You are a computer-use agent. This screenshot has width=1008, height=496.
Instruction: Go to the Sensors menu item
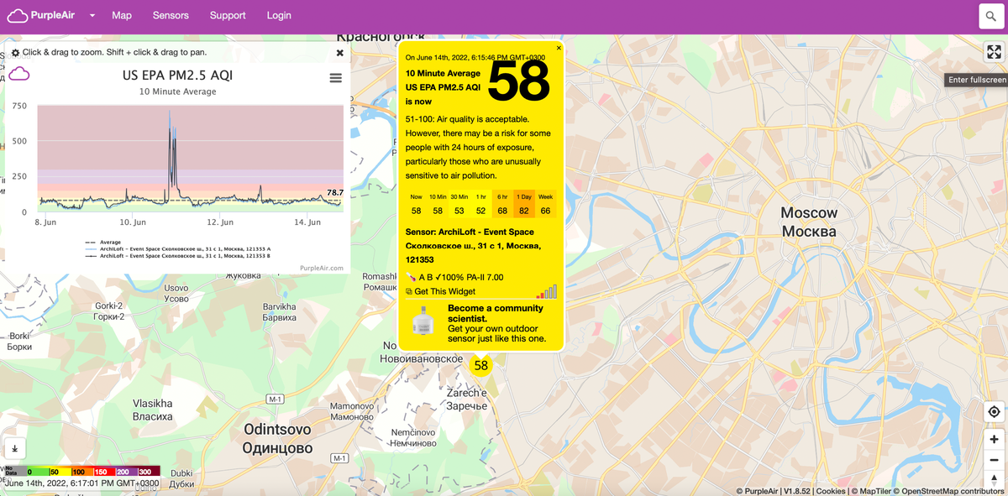[171, 15]
